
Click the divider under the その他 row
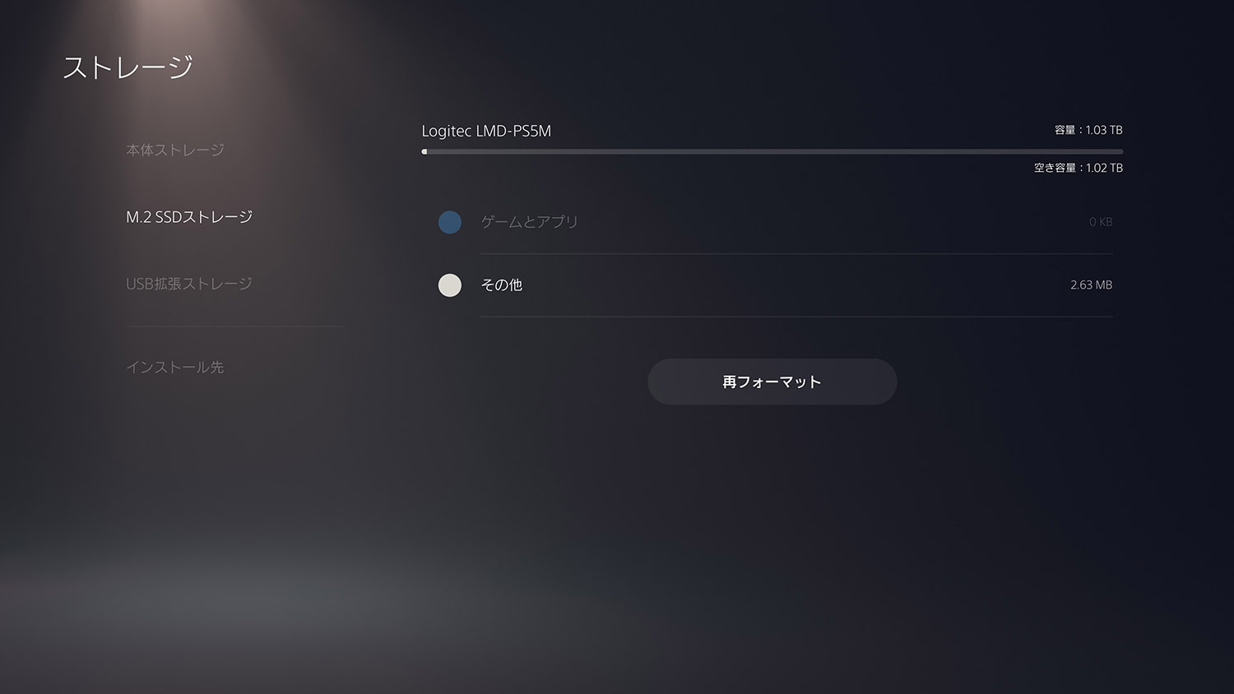(x=797, y=317)
